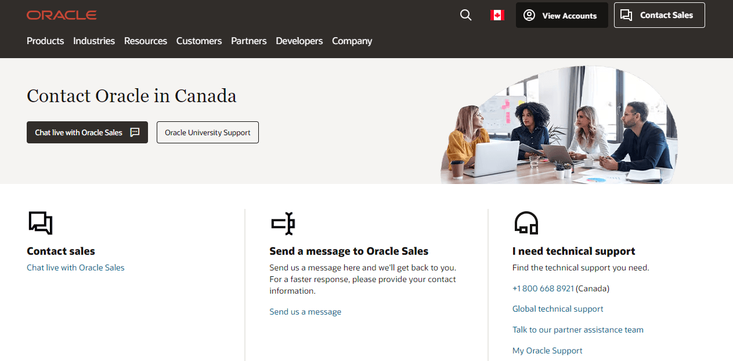The image size is (733, 361).
Task: Open the Chat live with Oracle Sales link
Action: pyautogui.click(x=75, y=268)
